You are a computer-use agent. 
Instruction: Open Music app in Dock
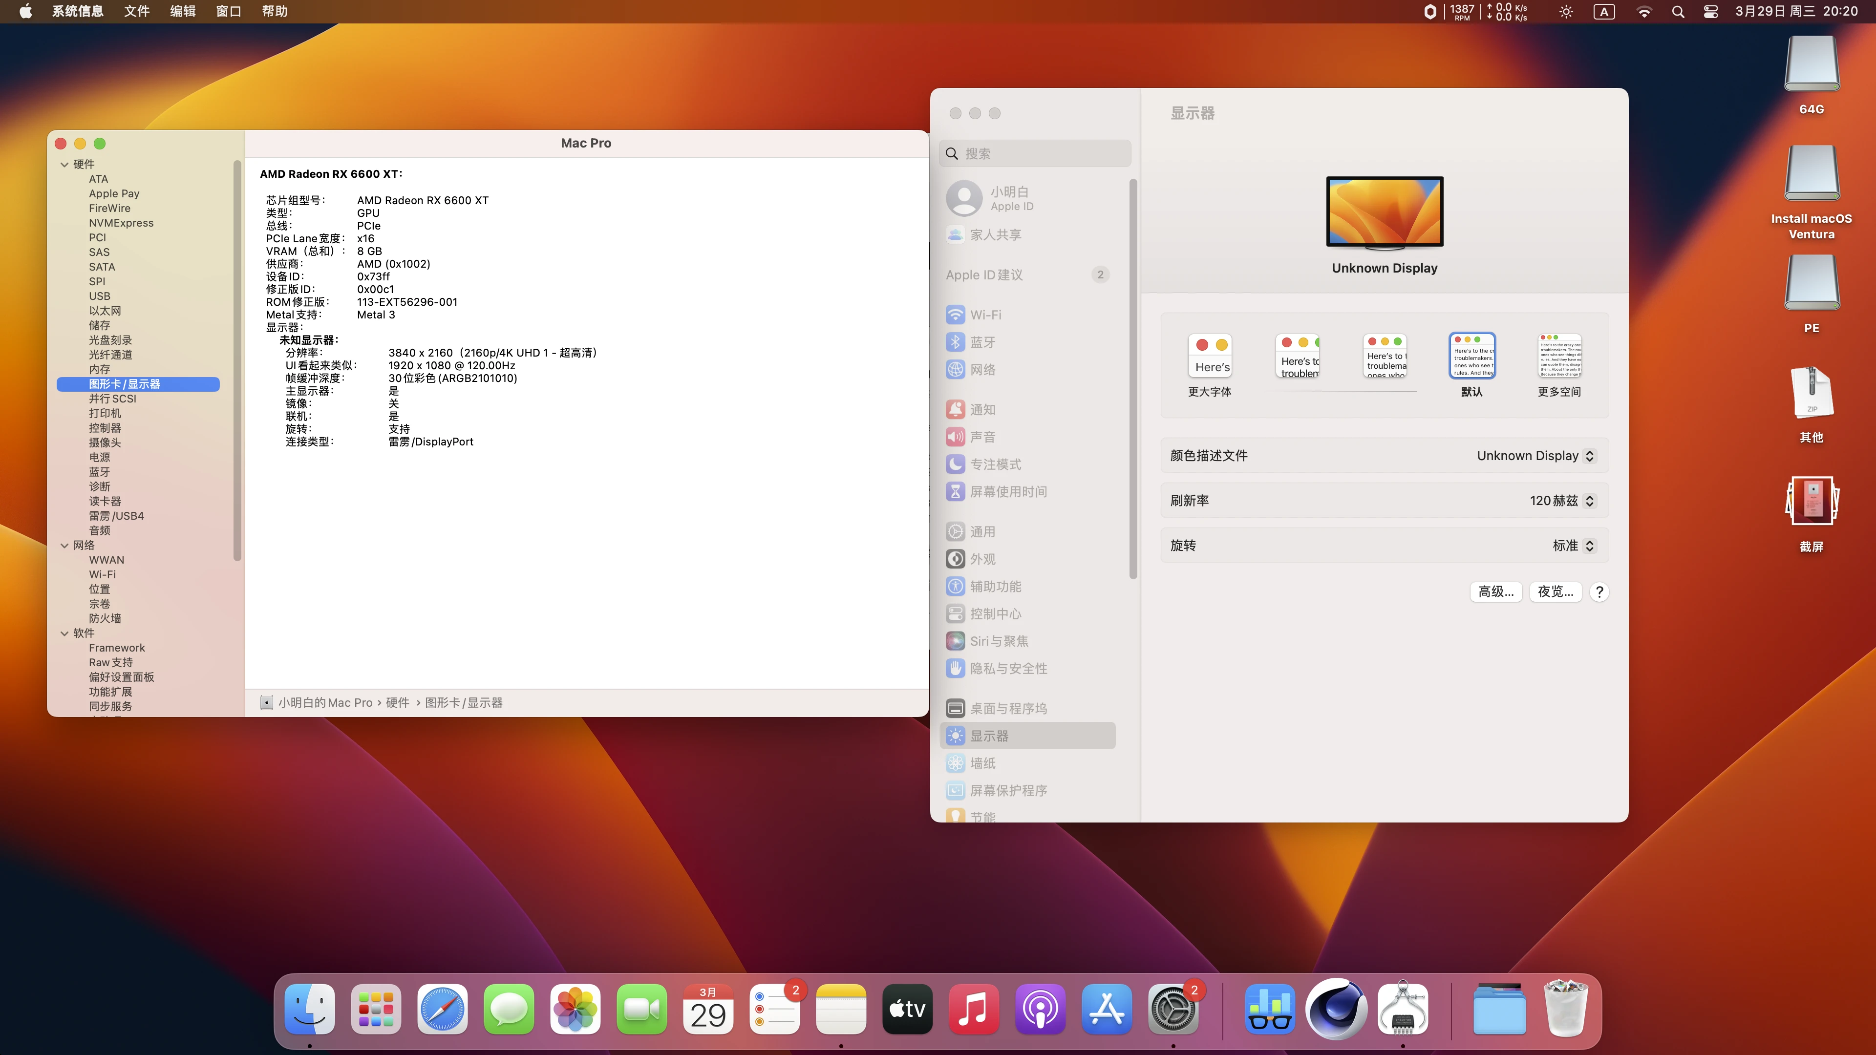click(974, 1009)
